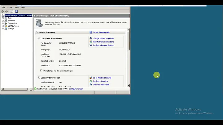
Task: Click the Change System Properties icon
Action: pyautogui.click(x=91, y=38)
